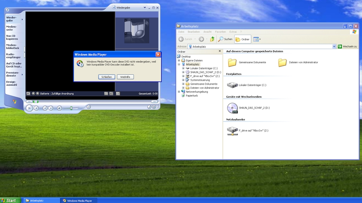Click the album art placeholder thumbnail
Screen dimensions: 362x203
137,31
